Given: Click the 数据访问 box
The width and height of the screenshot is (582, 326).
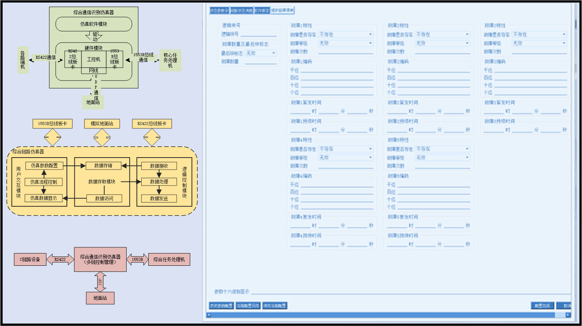Looking at the screenshot, I should 104,198.
